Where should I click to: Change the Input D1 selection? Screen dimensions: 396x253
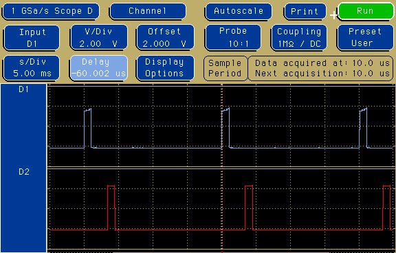pyautogui.click(x=32, y=38)
